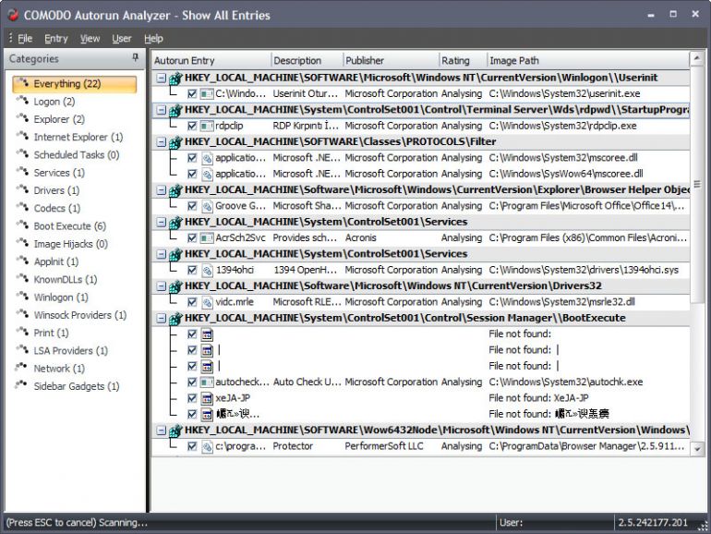Open the Entry menu
The width and height of the screenshot is (711, 534).
click(x=55, y=39)
